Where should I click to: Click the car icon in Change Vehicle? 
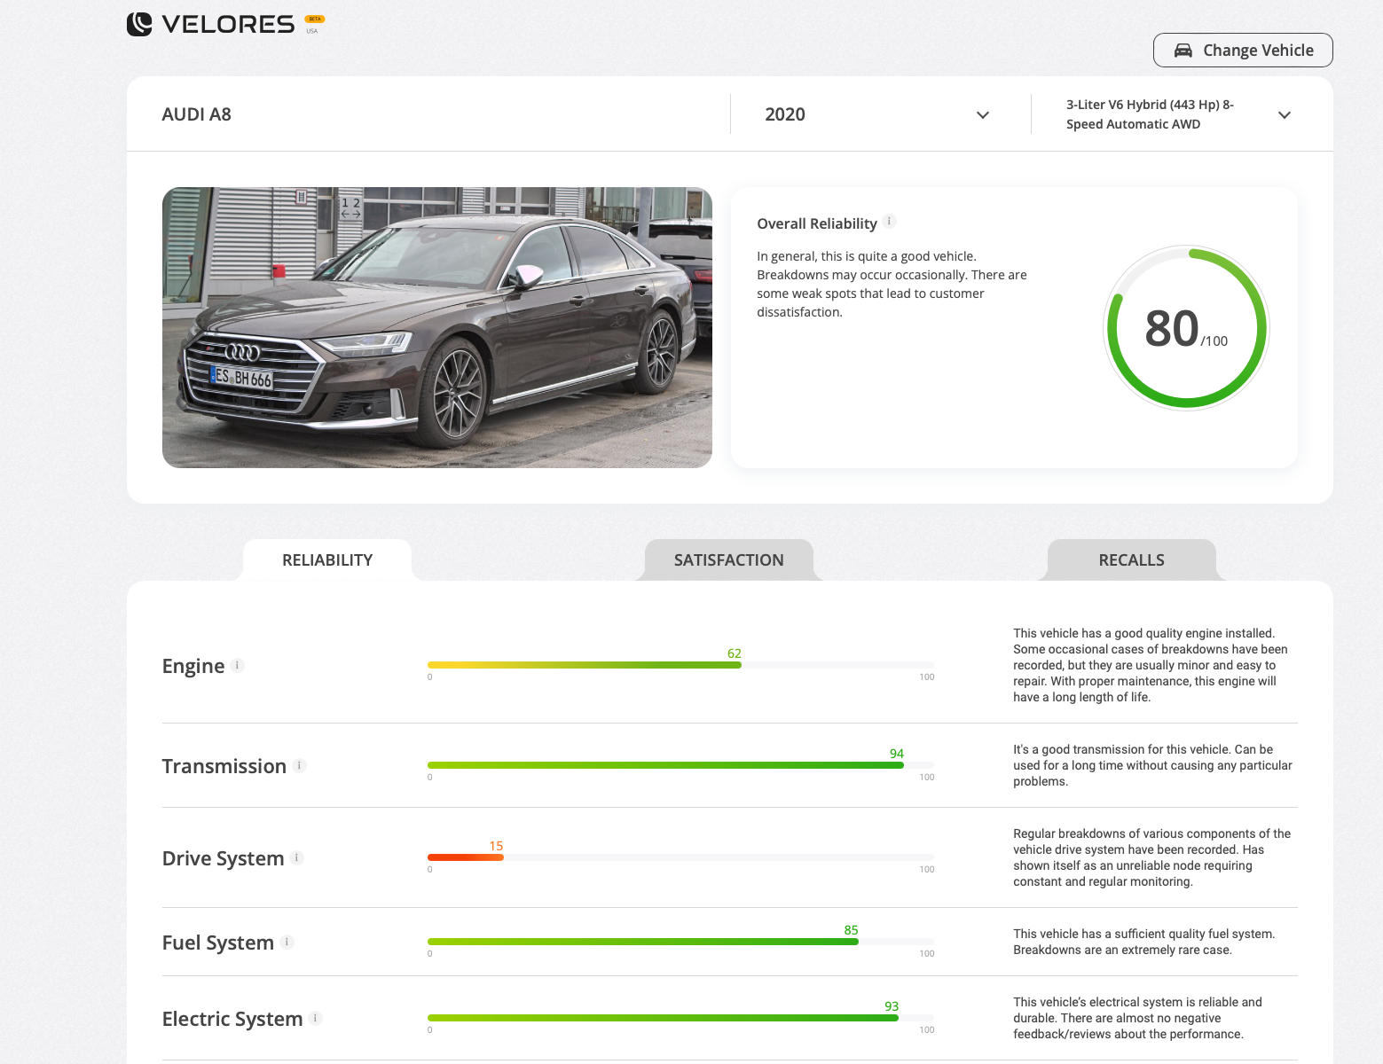point(1183,51)
